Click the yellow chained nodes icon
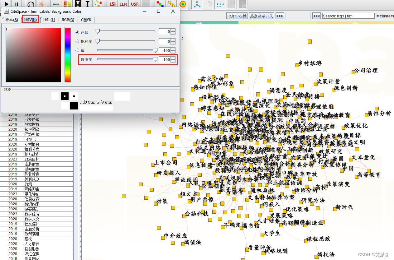The width and height of the screenshot is (394, 260). click(171, 4)
